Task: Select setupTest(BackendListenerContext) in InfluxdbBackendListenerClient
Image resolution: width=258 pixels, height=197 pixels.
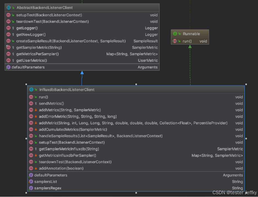Action: coord(136,143)
